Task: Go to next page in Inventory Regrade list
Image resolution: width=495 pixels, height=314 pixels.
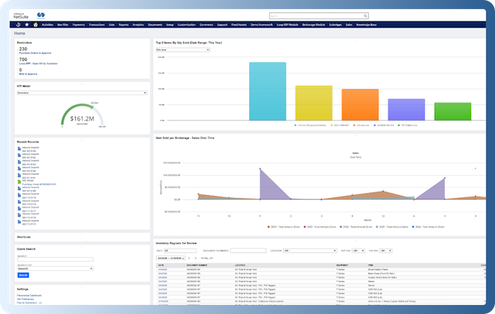Action: coord(196,259)
